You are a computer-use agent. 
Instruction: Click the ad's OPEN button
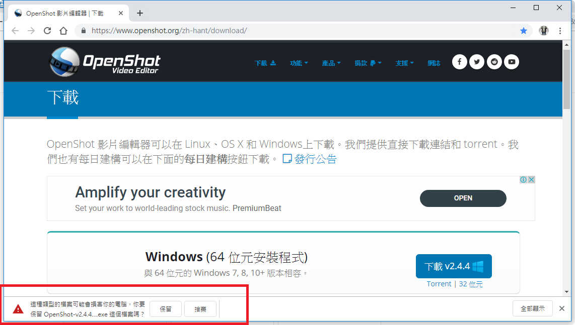[x=463, y=198]
